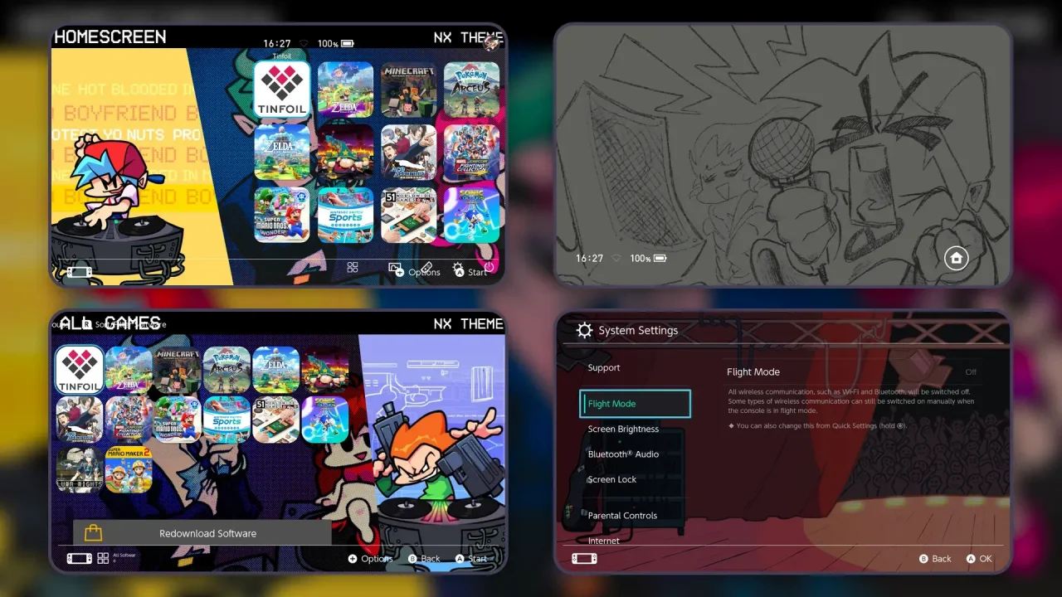Image resolution: width=1062 pixels, height=597 pixels.
Task: Click the battery icon on the lock screen panel
Action: click(x=660, y=259)
